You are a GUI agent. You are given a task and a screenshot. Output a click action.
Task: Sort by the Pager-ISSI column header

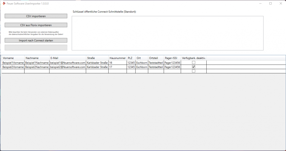pyautogui.click(x=172, y=58)
